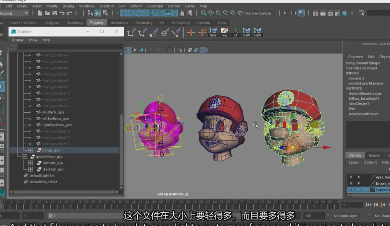Image resolution: width=390 pixels, height=226 pixels.
Task: Click the layer editor Options menu
Action: [x=370, y=162]
